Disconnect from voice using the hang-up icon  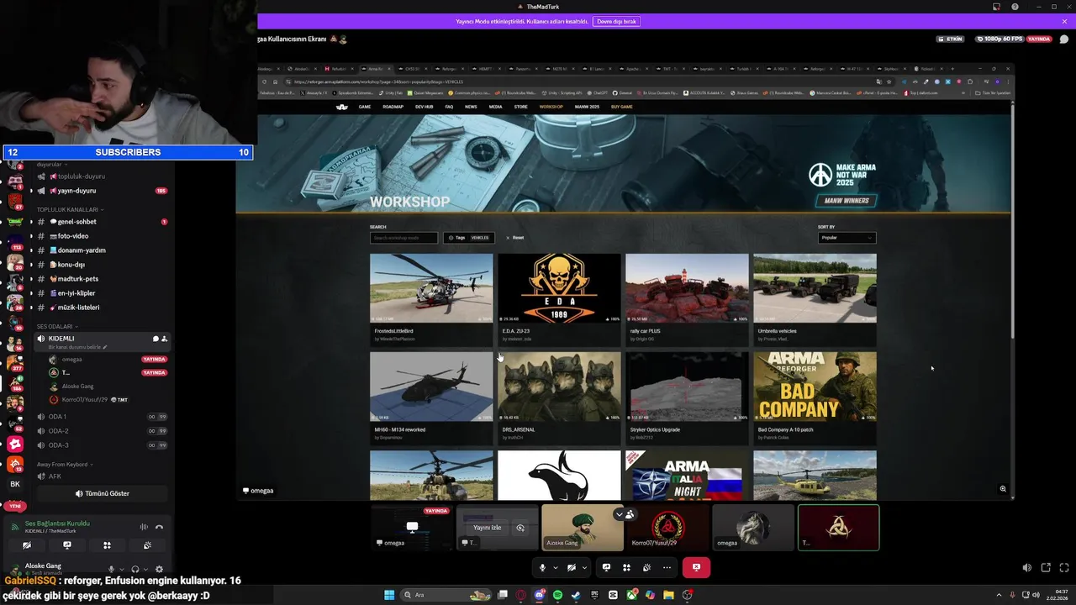(159, 527)
